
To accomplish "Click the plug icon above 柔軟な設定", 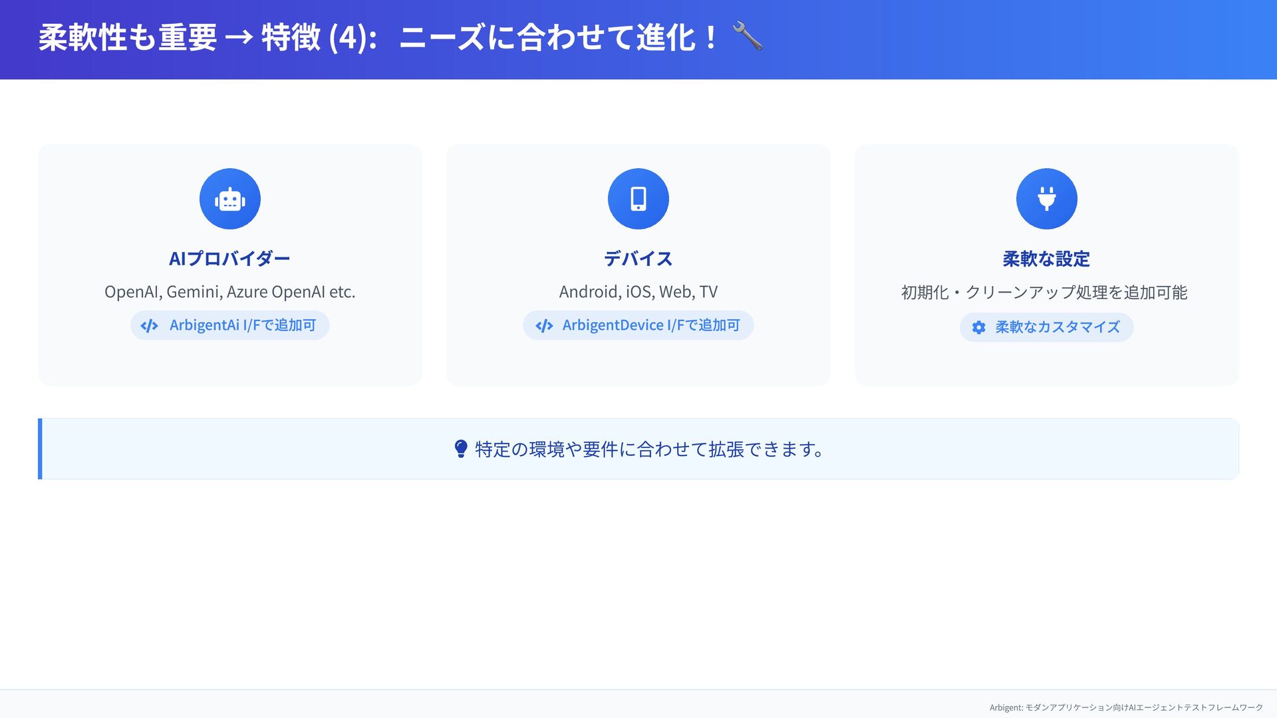I will click(1046, 199).
